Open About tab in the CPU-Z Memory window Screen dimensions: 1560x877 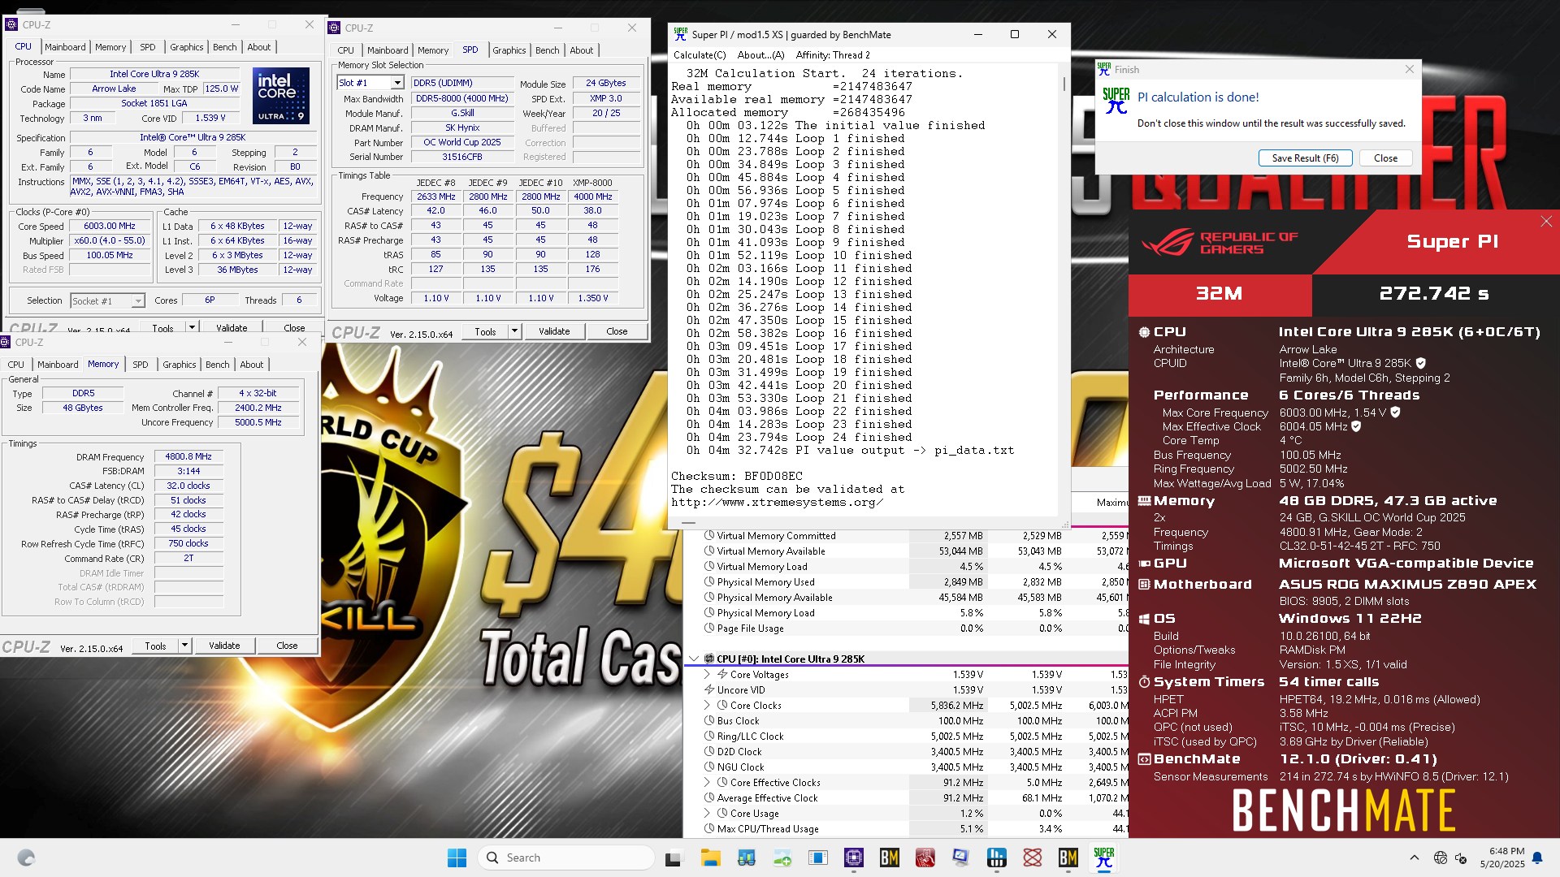tap(252, 365)
